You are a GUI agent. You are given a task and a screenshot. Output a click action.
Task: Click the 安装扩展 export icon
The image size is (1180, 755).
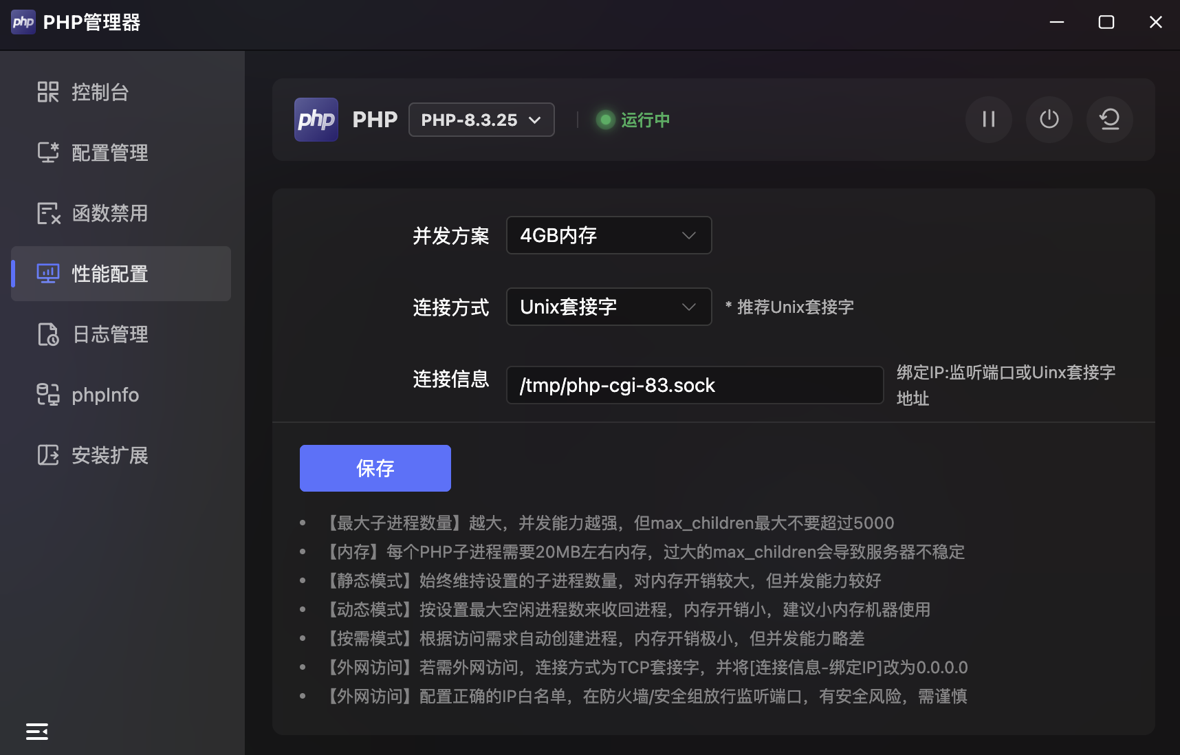click(48, 455)
